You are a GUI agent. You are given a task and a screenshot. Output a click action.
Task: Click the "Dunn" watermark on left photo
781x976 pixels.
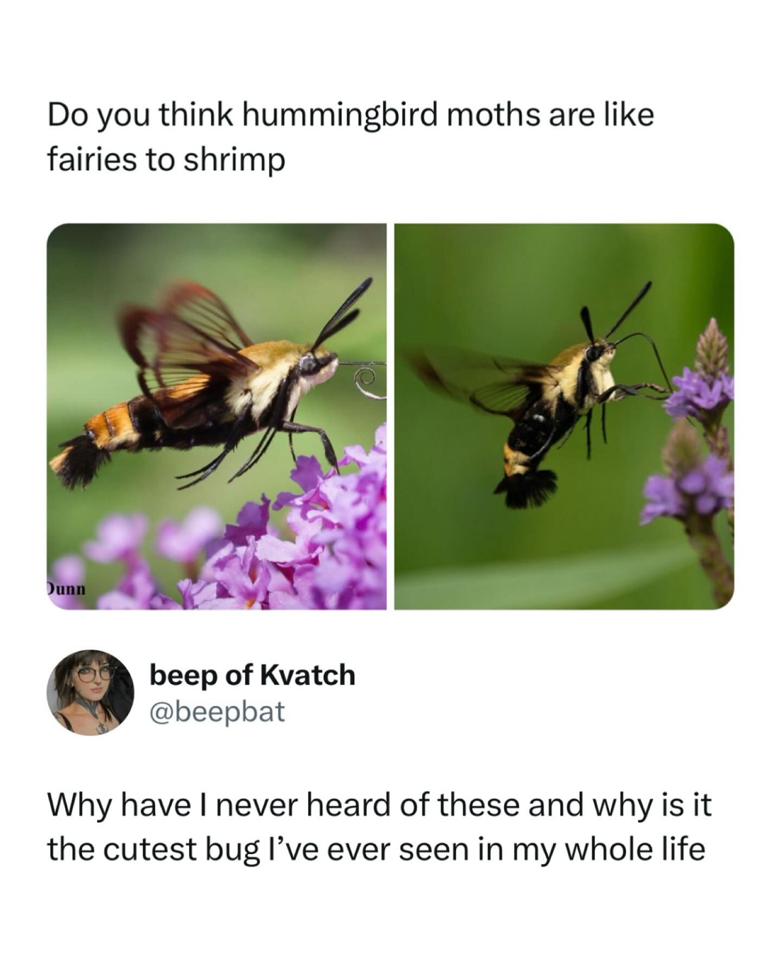pos(66,589)
